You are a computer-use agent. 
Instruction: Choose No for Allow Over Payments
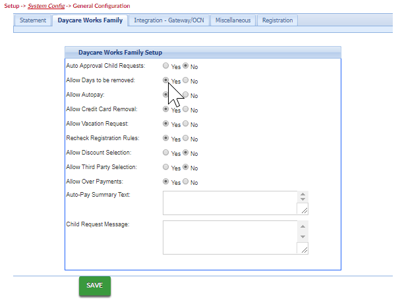pyautogui.click(x=185, y=182)
